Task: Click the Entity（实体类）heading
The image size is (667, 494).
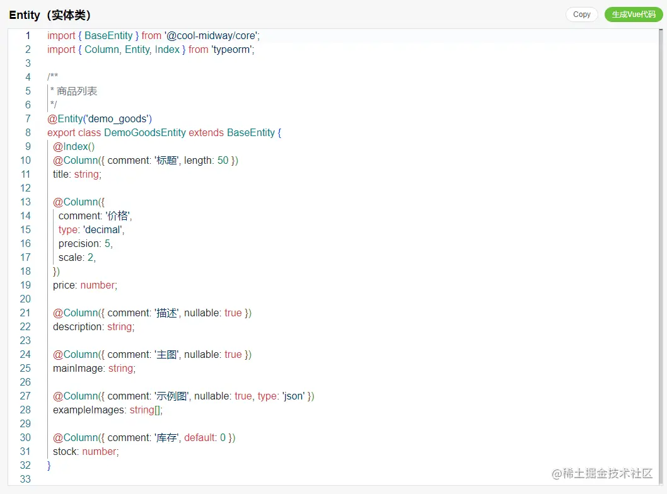Action: click(x=50, y=15)
